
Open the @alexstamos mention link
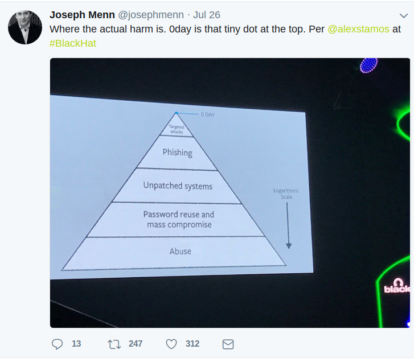[x=359, y=28]
